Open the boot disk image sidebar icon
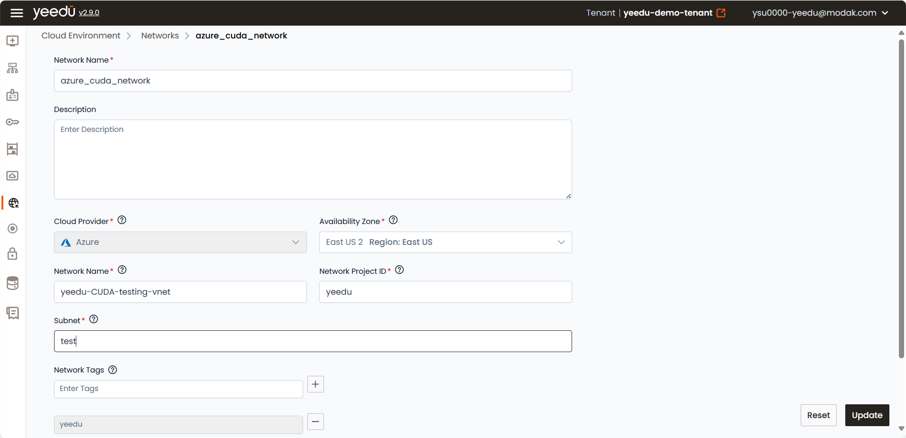This screenshot has width=906, height=438. pos(13,149)
